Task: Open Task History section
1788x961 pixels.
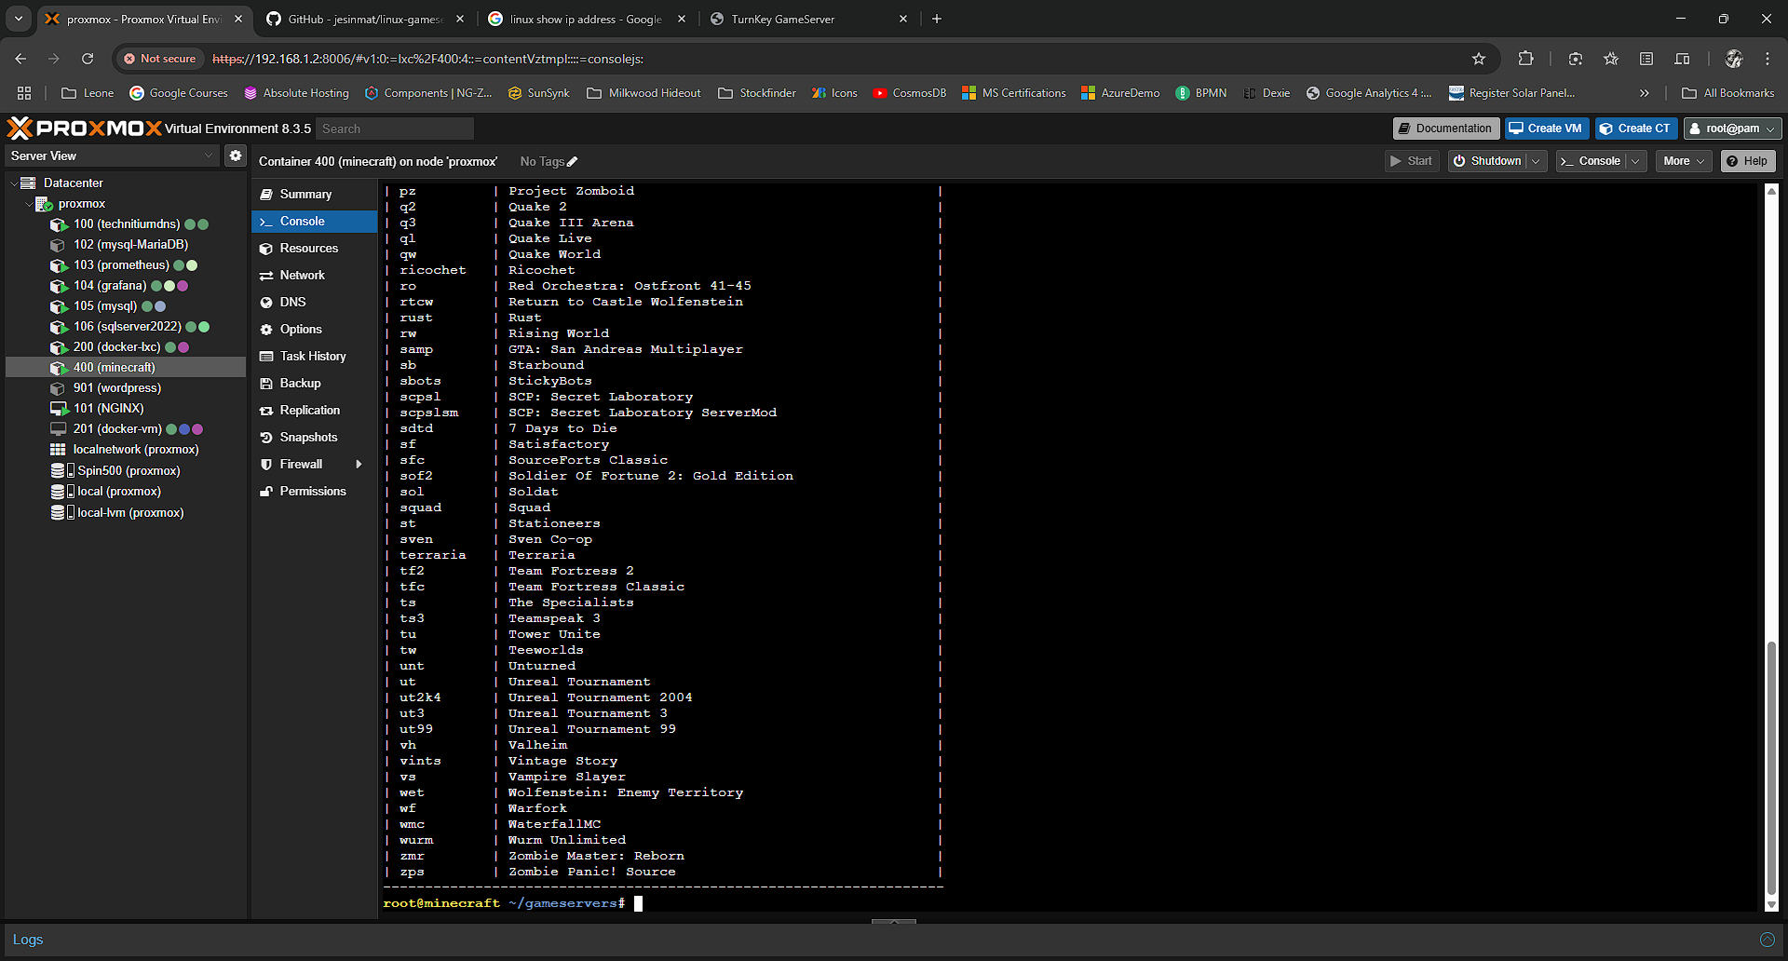Action: (x=315, y=356)
